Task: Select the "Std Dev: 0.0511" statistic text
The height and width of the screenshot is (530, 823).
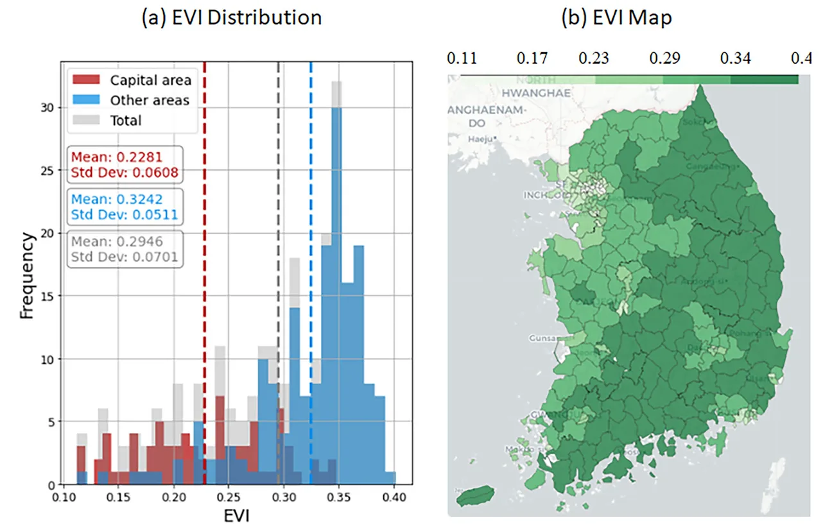Action: tap(124, 214)
